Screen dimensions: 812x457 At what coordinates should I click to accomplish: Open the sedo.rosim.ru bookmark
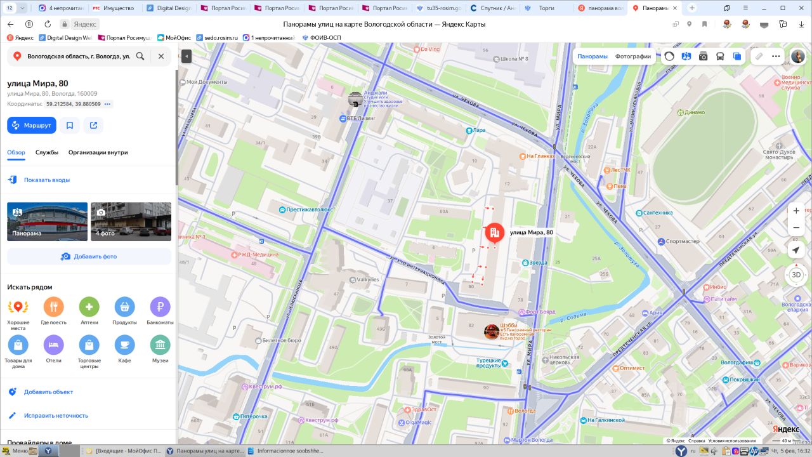(217, 37)
